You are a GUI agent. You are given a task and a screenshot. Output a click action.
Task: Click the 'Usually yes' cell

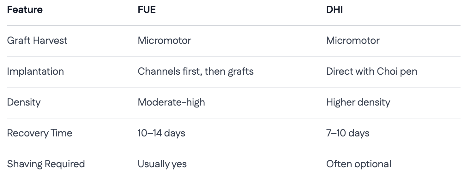point(162,164)
